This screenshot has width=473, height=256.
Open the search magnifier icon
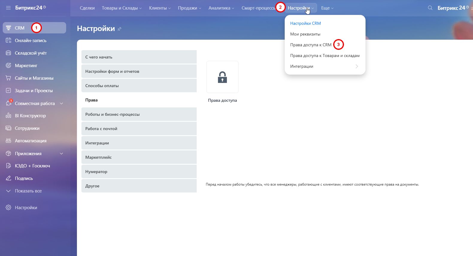pos(430,8)
